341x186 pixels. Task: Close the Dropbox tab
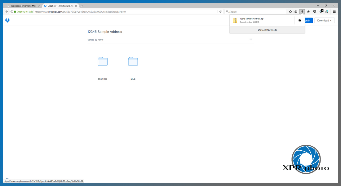(x=76, y=6)
